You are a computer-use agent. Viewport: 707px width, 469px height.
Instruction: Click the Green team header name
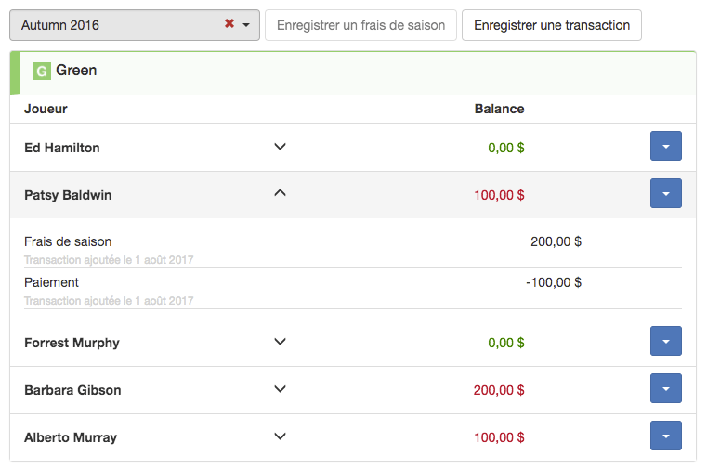tap(76, 71)
